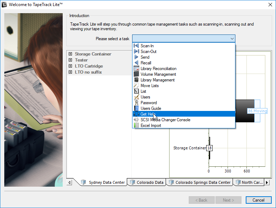The width and height of the screenshot is (276, 208).
Task: Click the Users icon
Action: pyautogui.click(x=136, y=97)
